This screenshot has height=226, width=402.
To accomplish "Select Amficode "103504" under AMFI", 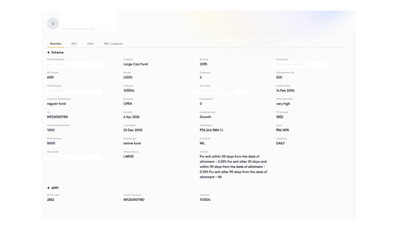I will tap(205, 200).
